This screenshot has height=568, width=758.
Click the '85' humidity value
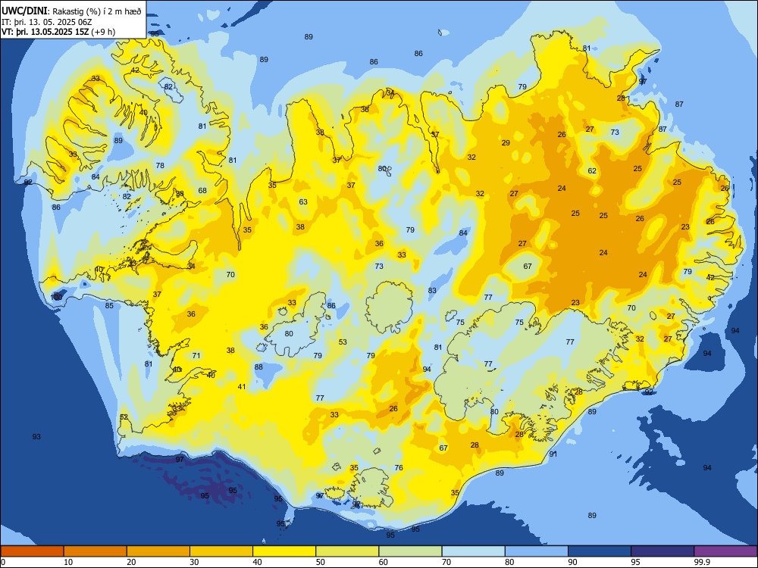pyautogui.click(x=109, y=305)
